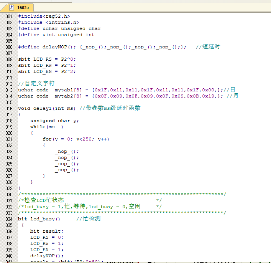Click the 'sbit LCD_RS = P2^0' declaration
Viewport: 271px width, 263px height.
pos(47,59)
